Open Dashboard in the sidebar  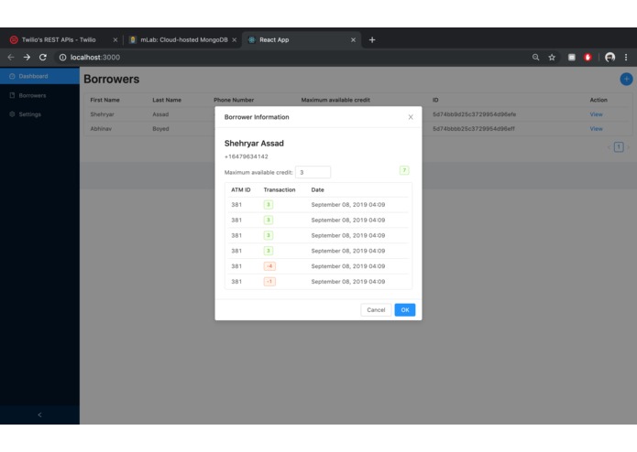click(39, 76)
